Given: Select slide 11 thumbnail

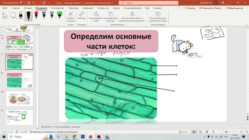Looking at the screenshot, I should pyautogui.click(x=19, y=43).
